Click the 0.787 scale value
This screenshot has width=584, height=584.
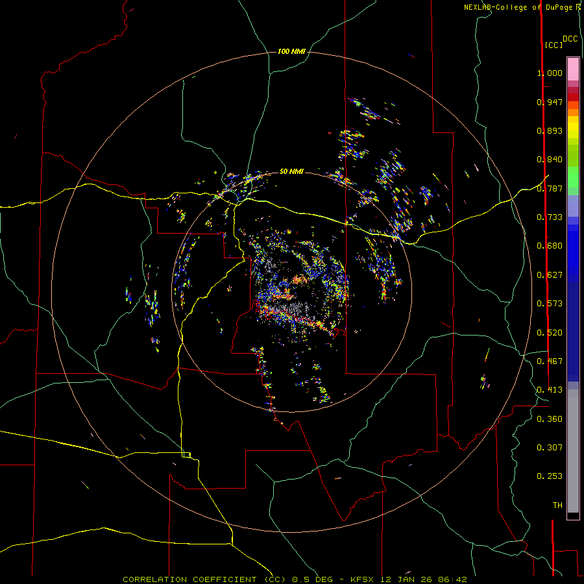550,188
